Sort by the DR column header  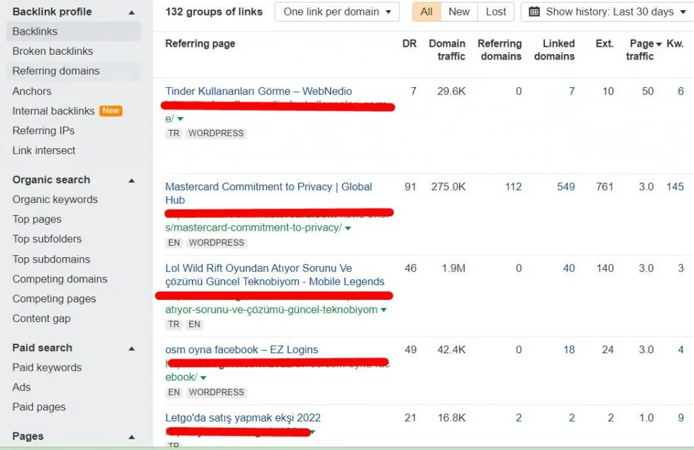[x=409, y=44]
